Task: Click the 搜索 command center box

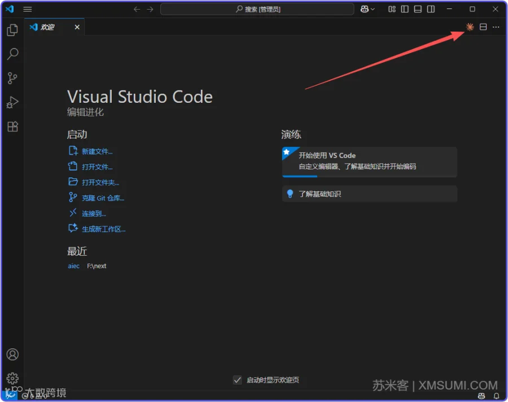Action: pos(257,9)
